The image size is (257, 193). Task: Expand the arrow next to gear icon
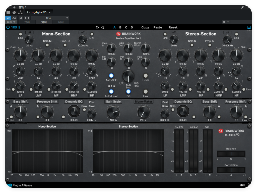click(x=228, y=22)
